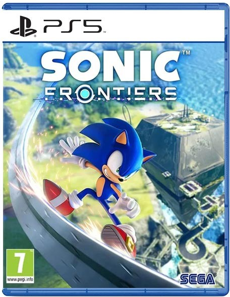The width and height of the screenshot is (230, 297).
Task: Click the www.pegi.info link text
Action: pos(20,279)
